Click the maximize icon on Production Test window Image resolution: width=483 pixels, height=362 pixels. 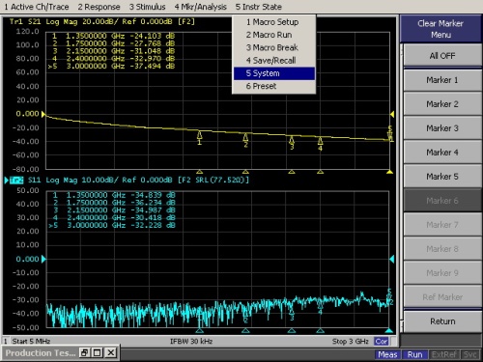(x=98, y=353)
